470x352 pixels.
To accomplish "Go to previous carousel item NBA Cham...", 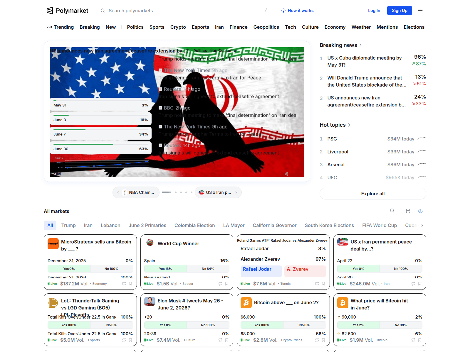I will [136, 192].
